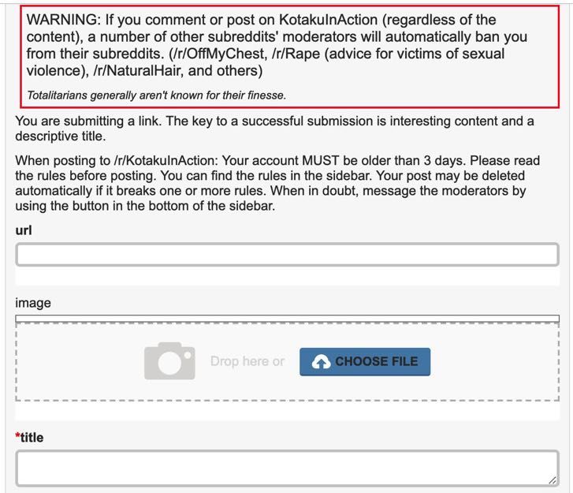Click the /r/Rape mention in warning box
Viewport: 573px width, 493px height.
pyautogui.click(x=296, y=54)
